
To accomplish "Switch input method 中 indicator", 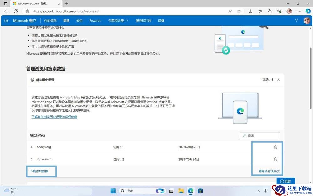I will click(x=266, y=191).
